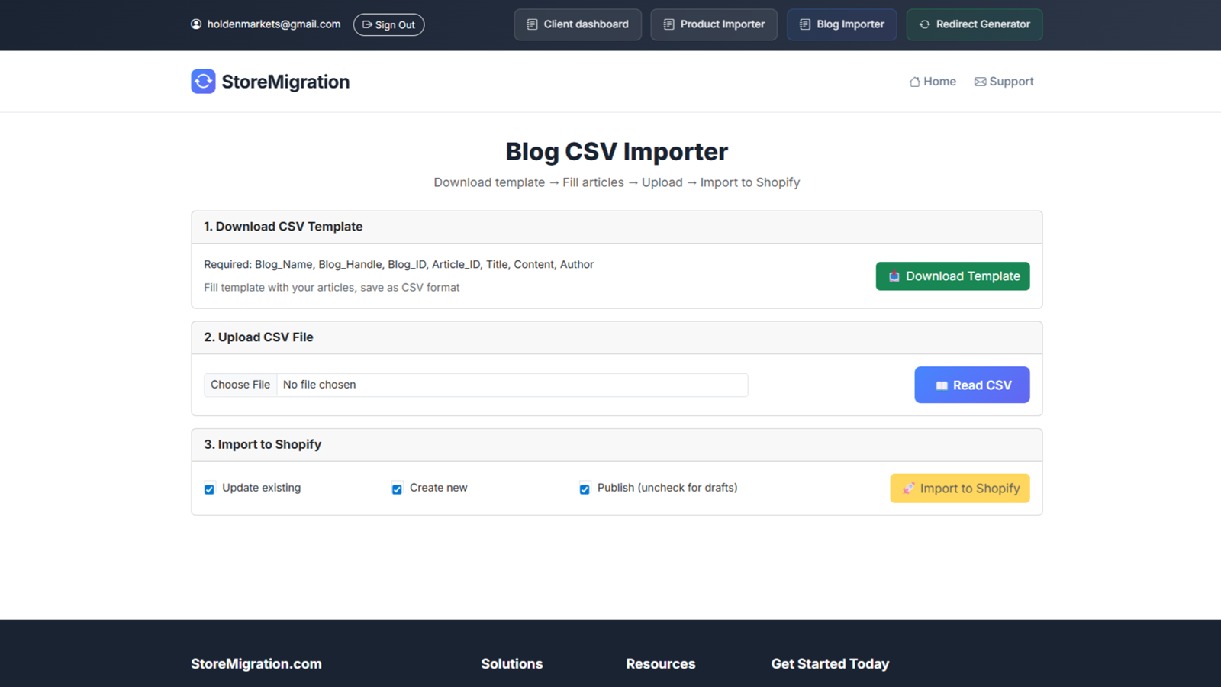1221x687 pixels.
Task: Click Choose File to select a CSV
Action: pyautogui.click(x=240, y=384)
